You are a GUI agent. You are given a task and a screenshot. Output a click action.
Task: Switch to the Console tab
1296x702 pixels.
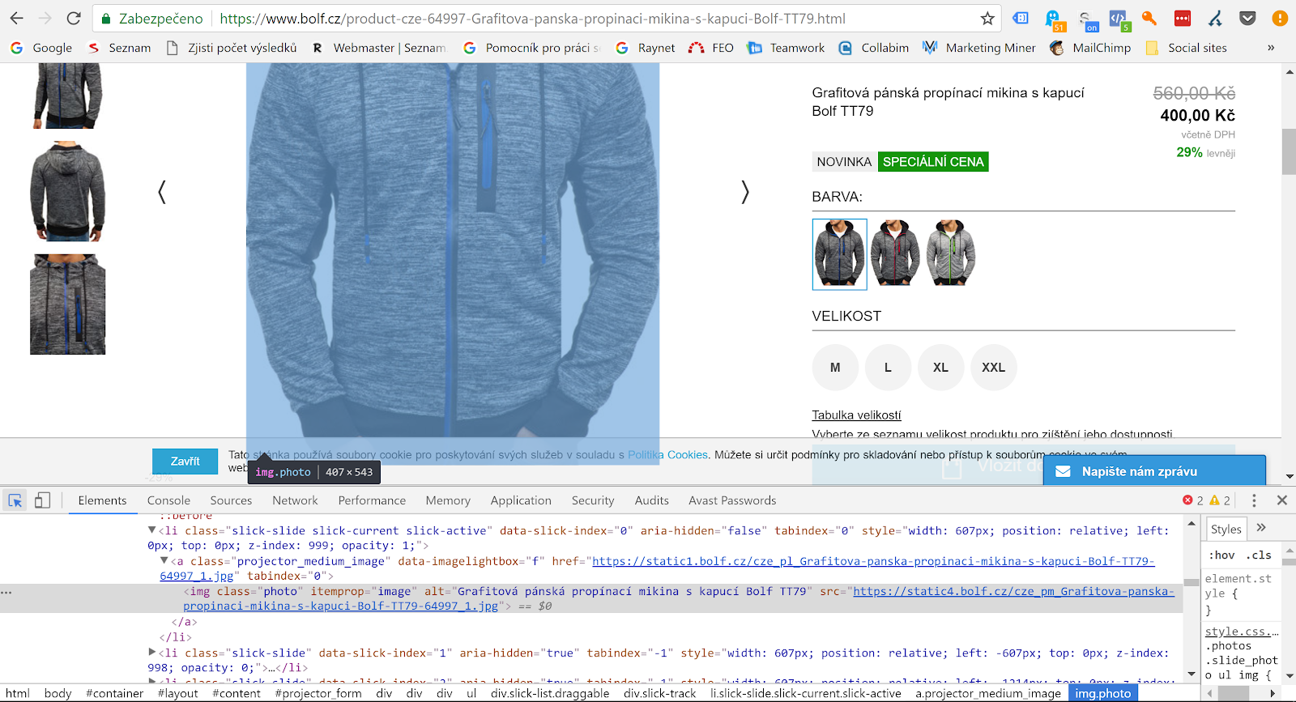coord(168,500)
